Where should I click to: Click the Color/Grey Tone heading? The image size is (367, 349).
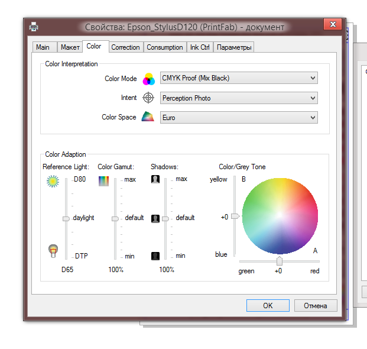[242, 167]
